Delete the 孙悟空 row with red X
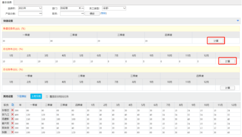242x137 pixels. coord(13,110)
